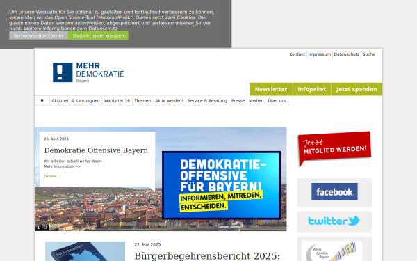Image resolution: width=417 pixels, height=261 pixels.
Task: Open the Werte Bündnis Bayern logo
Action: (332, 251)
